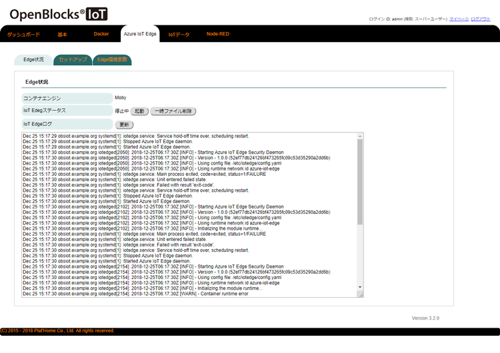
Task: Click the iotedged[2050] 'Starting Azure IoT Edge Security Daemon' line
Action: tap(153, 153)
